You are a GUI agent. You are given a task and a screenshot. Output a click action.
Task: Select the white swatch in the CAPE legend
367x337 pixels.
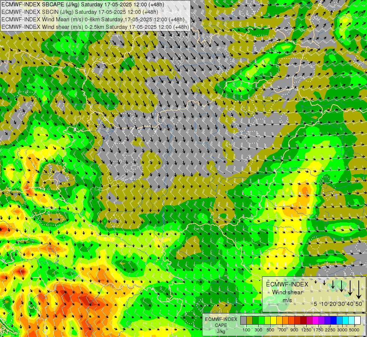point(358,320)
